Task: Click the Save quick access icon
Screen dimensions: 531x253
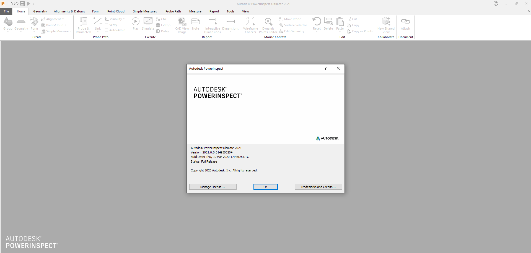Action: point(22,4)
